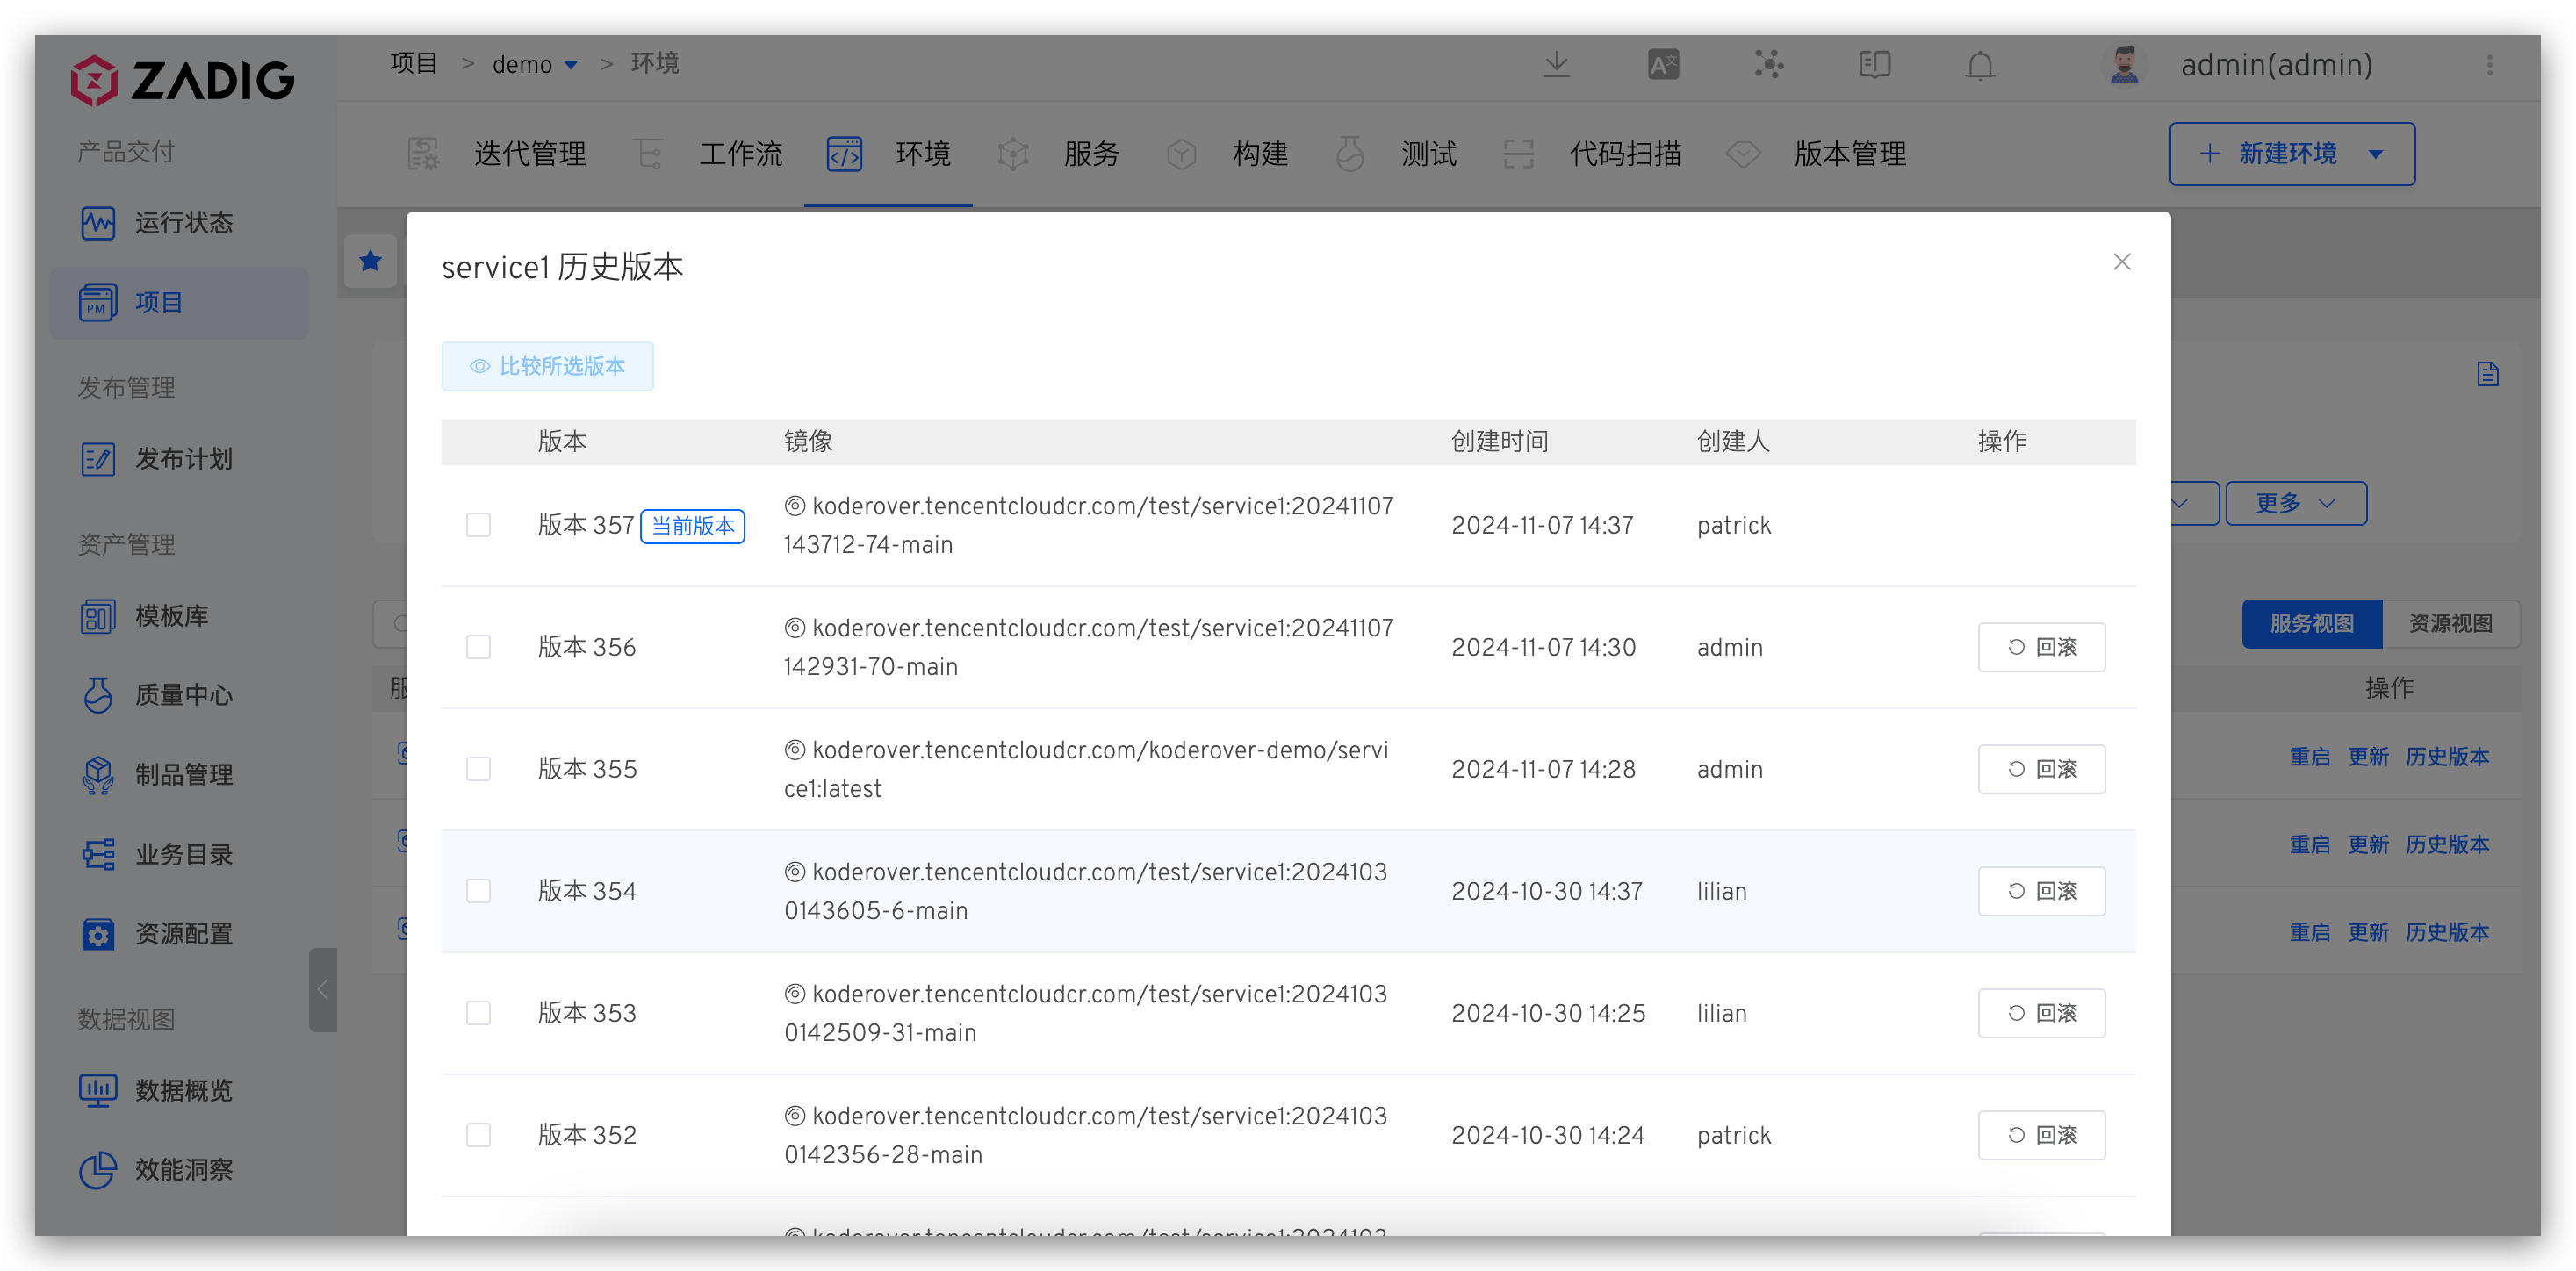
Task: Open 项目 in the sidebar
Action: click(x=180, y=302)
